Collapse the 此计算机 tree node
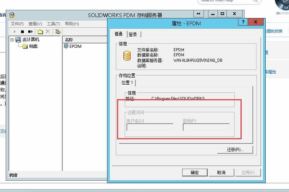The image size is (289, 192). (x=12, y=40)
